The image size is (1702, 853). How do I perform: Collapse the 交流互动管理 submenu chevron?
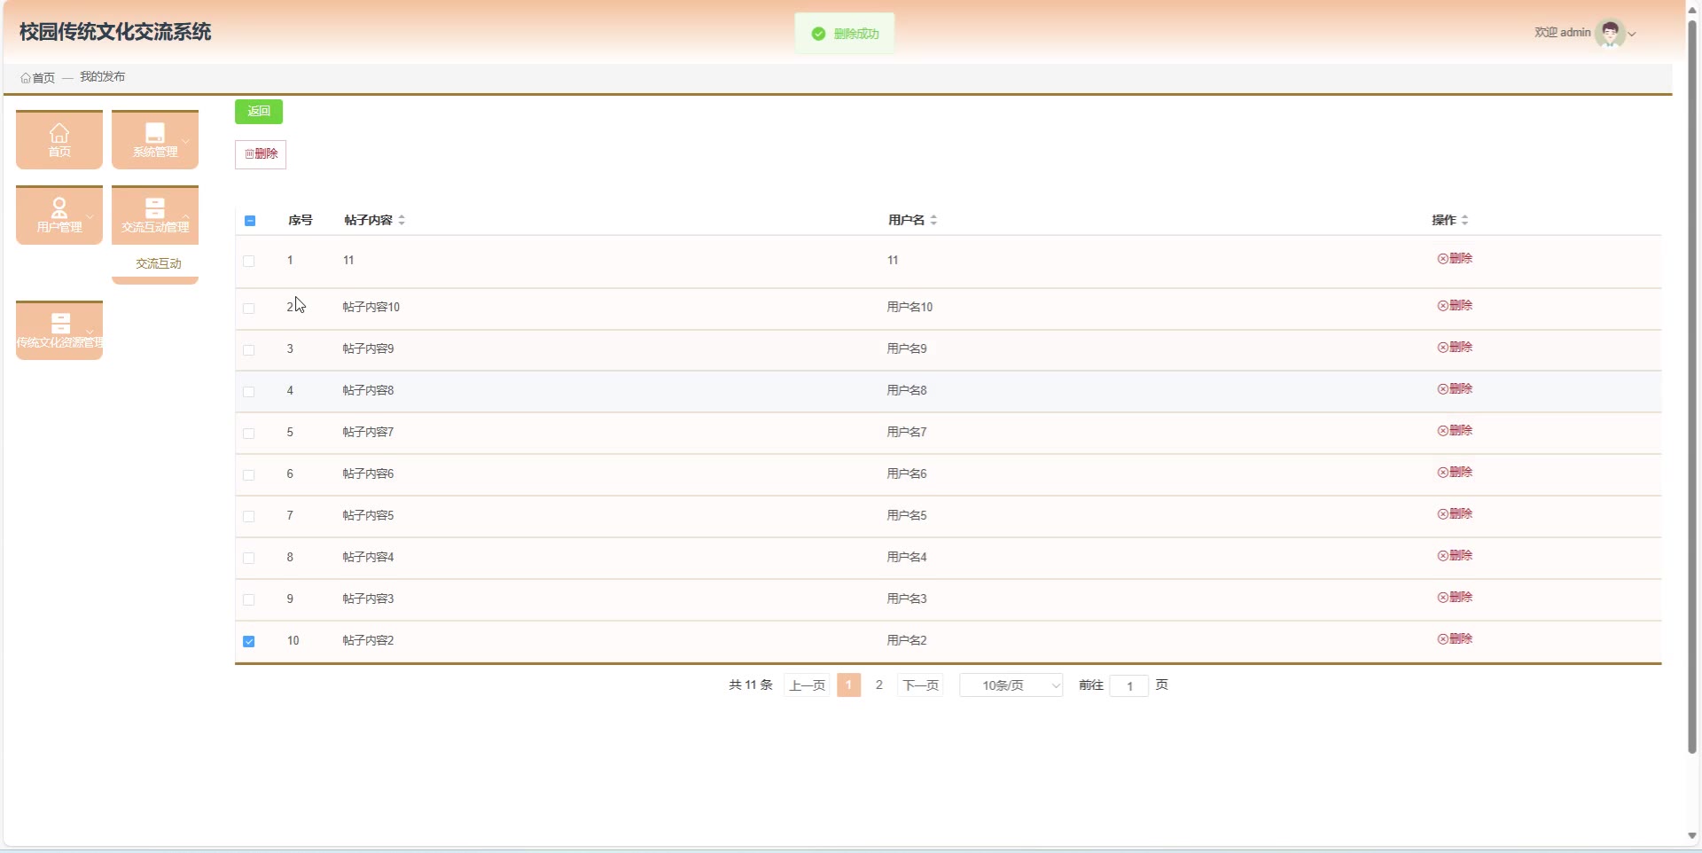[x=185, y=215]
